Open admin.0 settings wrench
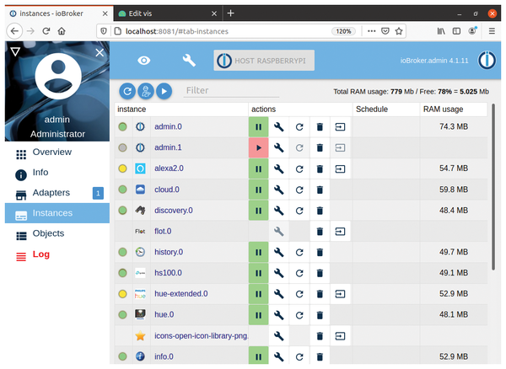The image size is (506, 369). click(279, 127)
